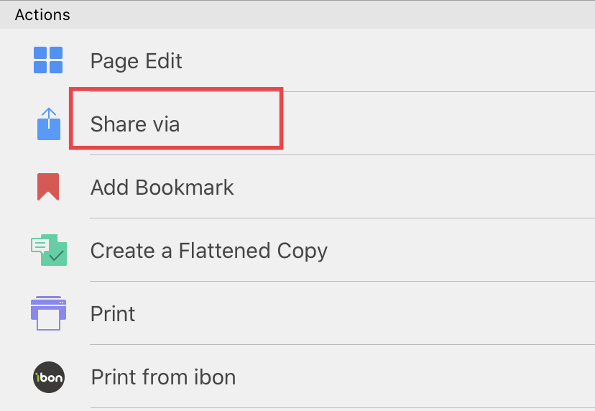Image resolution: width=595 pixels, height=411 pixels.
Task: Click the blue four-square Page Edit icon
Action: (x=48, y=60)
